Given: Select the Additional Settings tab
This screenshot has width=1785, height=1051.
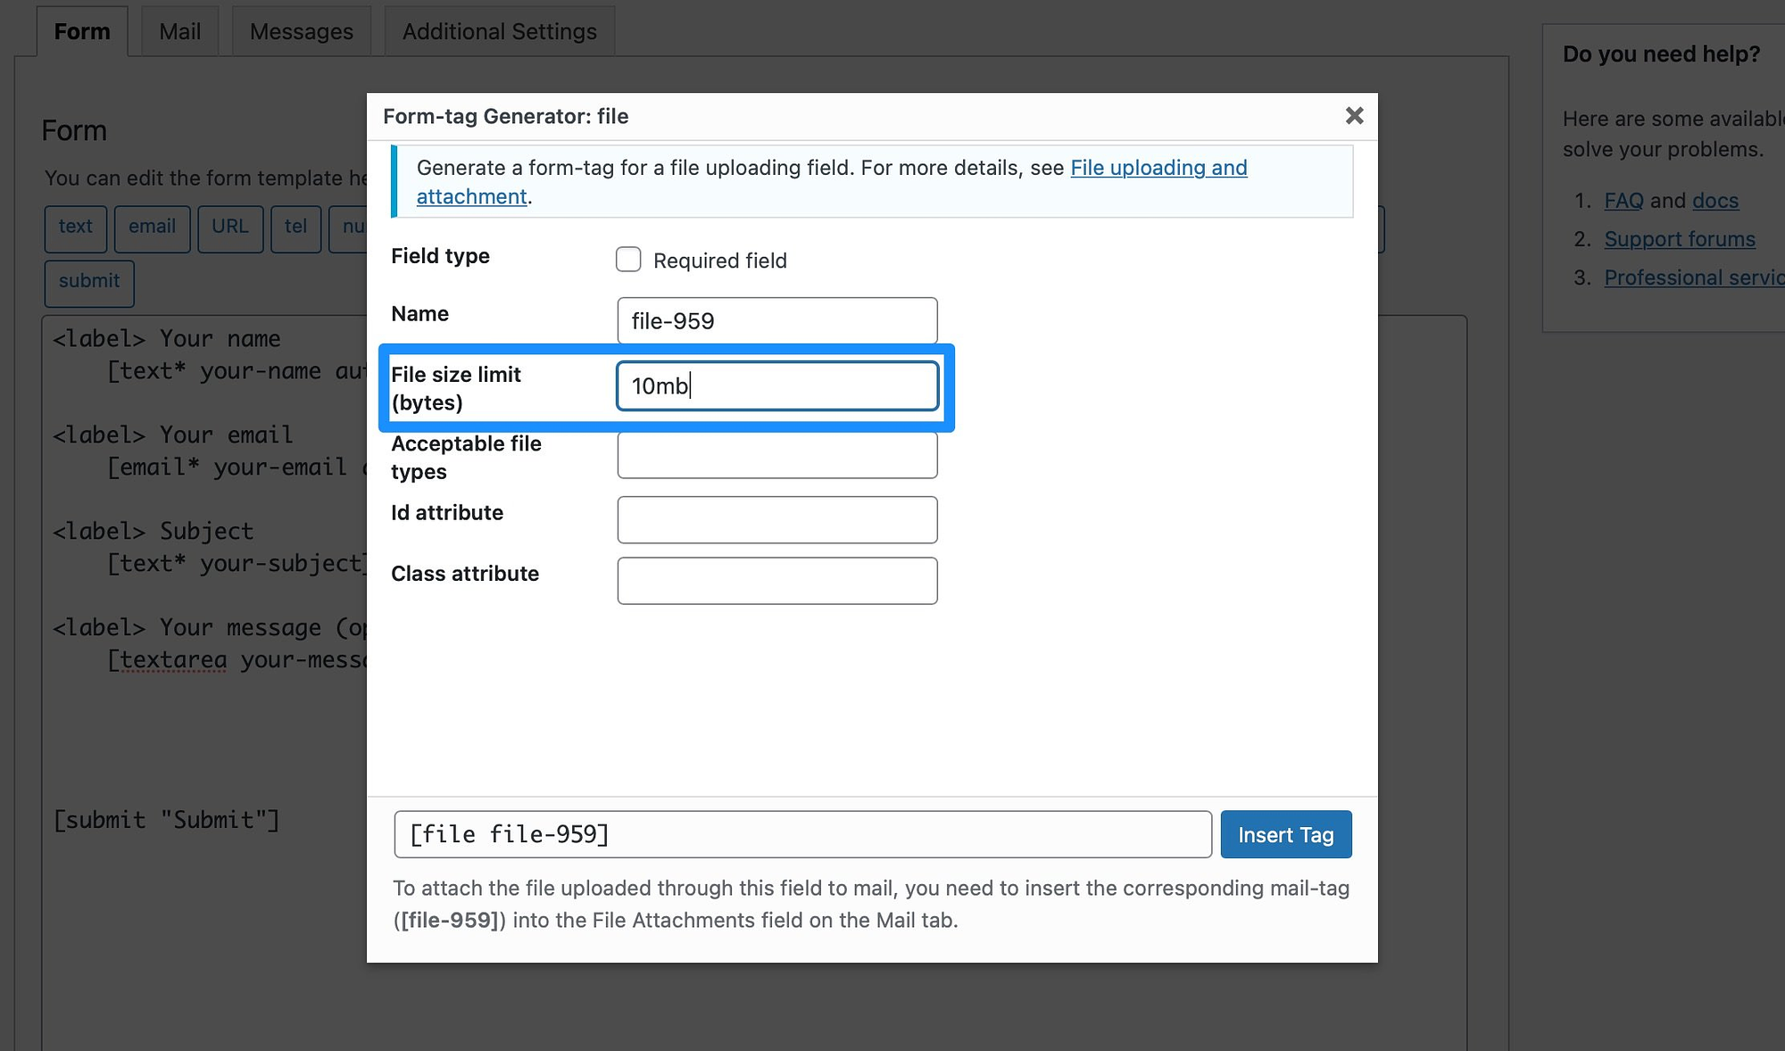Looking at the screenshot, I should click(498, 28).
